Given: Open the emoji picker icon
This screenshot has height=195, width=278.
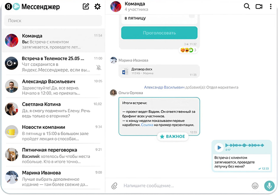Looking at the screenshot, I should [x=255, y=186].
